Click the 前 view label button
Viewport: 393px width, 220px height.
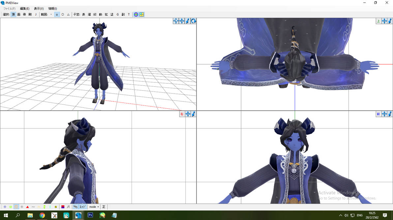pyautogui.click(x=378, y=114)
